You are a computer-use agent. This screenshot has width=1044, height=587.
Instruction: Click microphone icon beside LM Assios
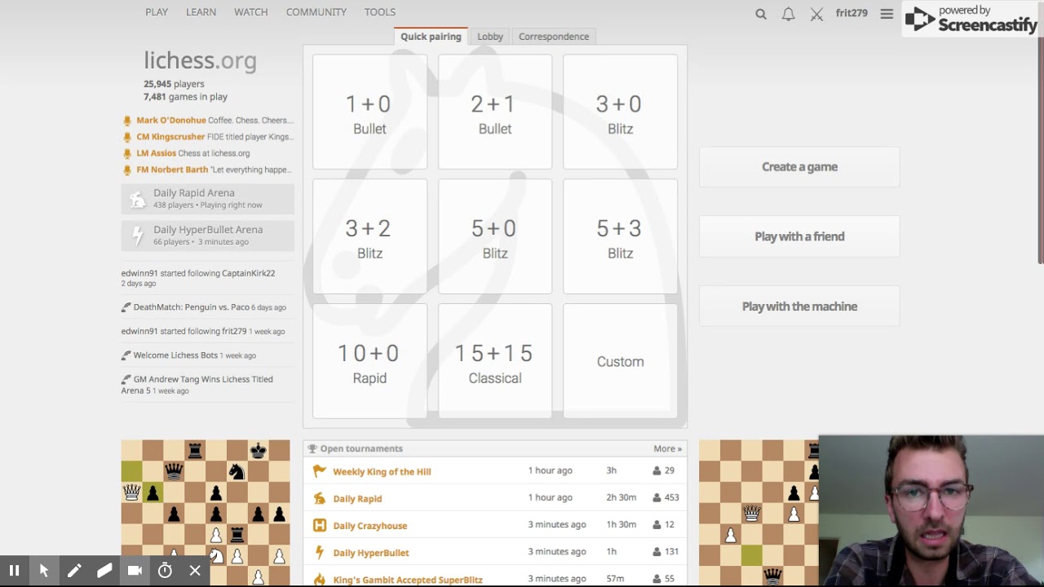click(127, 153)
